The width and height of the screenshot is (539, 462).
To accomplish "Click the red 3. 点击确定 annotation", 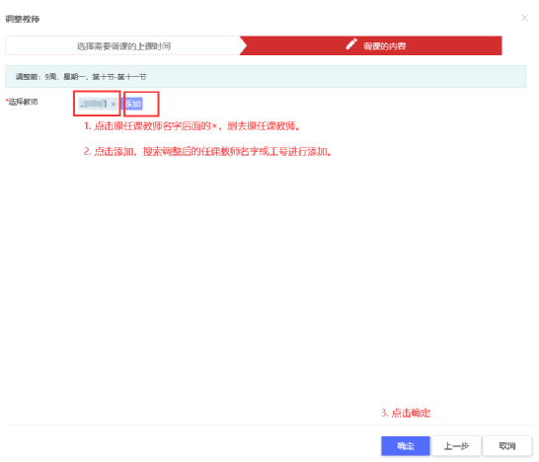I will (x=406, y=413).
